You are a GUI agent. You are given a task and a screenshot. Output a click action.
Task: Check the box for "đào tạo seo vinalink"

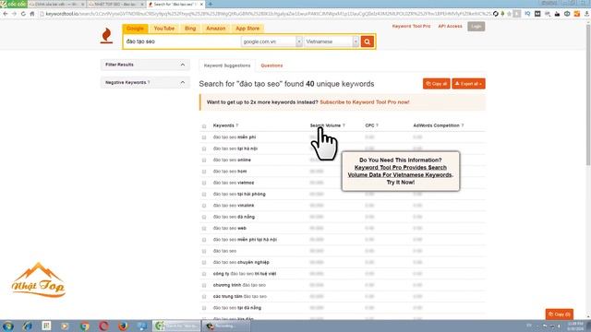tap(204, 206)
